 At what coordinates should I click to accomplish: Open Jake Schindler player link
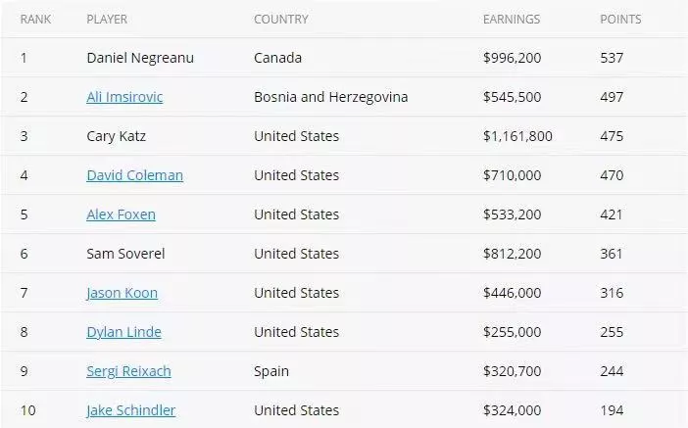(131, 410)
